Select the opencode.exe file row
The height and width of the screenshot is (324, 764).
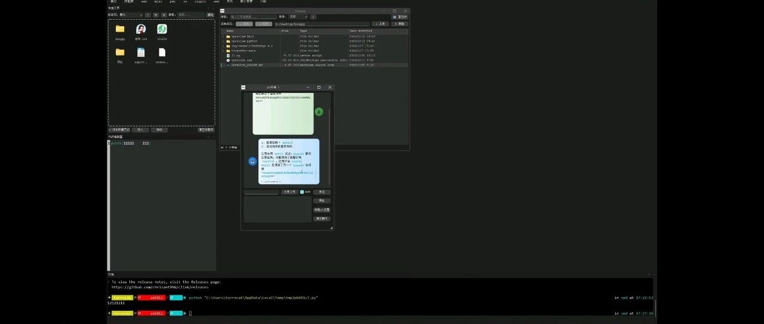(x=314, y=60)
